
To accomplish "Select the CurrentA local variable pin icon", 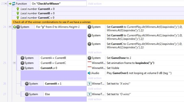I will pyautogui.click(x=18, y=9).
